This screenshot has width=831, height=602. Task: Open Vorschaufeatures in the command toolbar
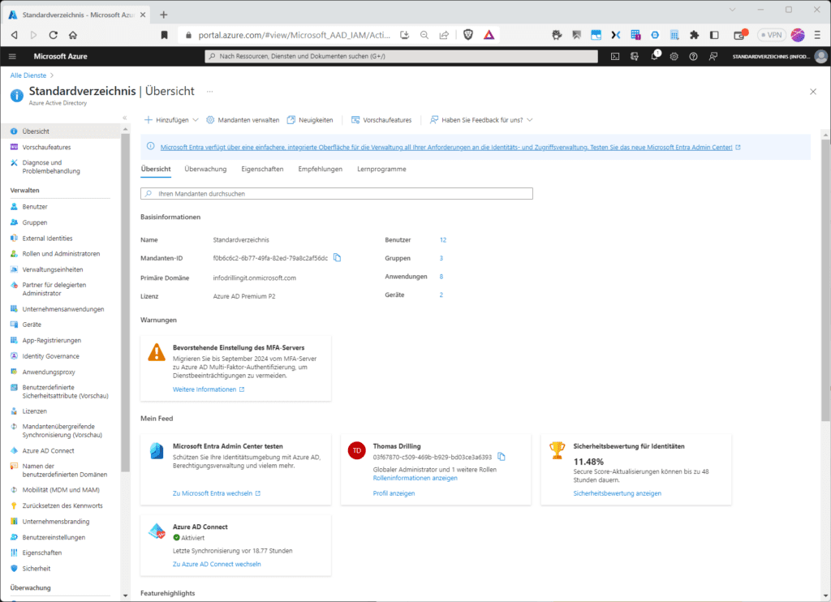point(381,120)
